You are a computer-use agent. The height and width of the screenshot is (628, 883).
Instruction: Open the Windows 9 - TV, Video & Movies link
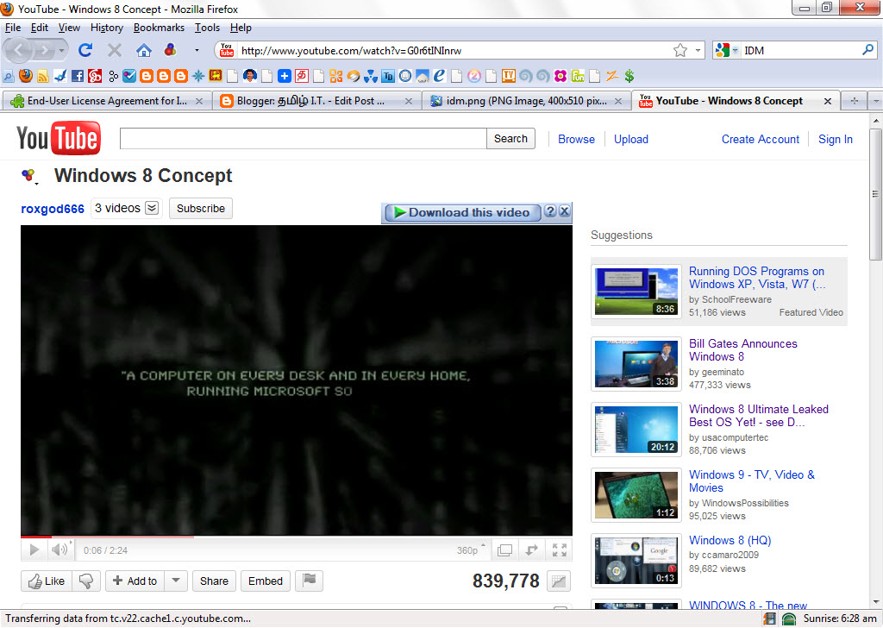point(752,481)
